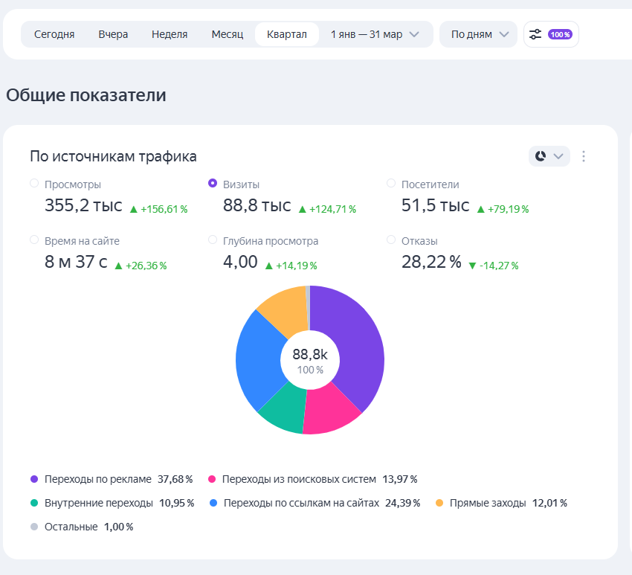Click the green Внутренние переходы legend dot
The height and width of the screenshot is (575, 632).
tap(34, 503)
